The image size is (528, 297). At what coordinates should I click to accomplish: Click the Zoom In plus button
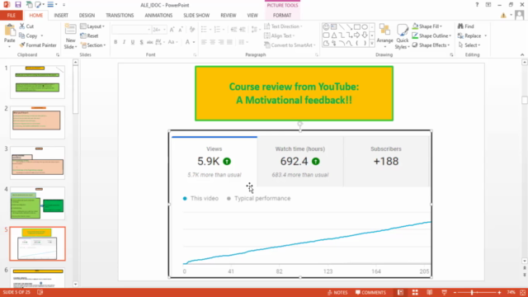[x=499, y=292]
